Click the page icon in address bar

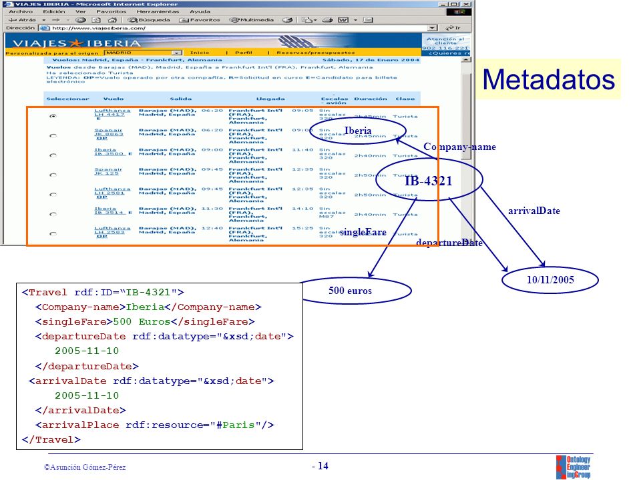[44, 28]
